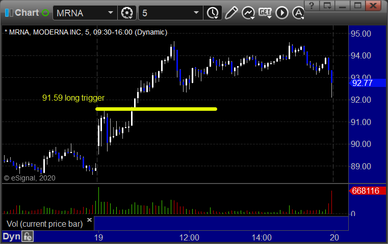388x244 pixels.
Task: Open the interval 5 dropdown arrow
Action: tap(196, 13)
